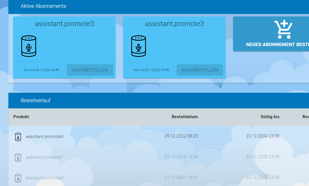Image resolution: width=309 pixels, height=186 pixels.
Task: Click the Neues Abonnement bestellen button
Action: (271, 34)
